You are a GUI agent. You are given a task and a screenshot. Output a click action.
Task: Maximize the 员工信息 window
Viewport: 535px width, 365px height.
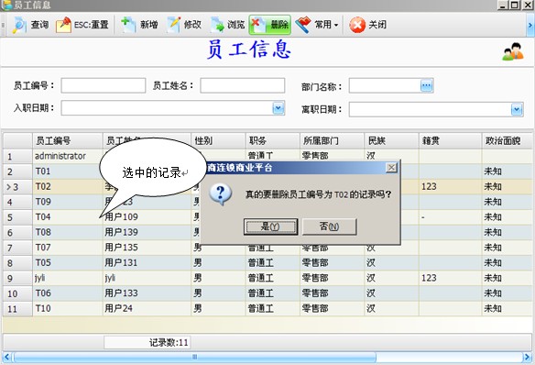(x=515, y=5)
